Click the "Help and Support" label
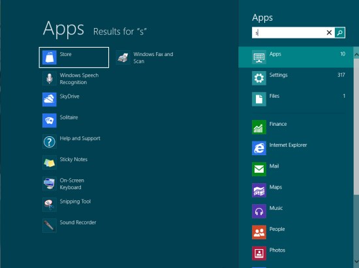 point(80,139)
